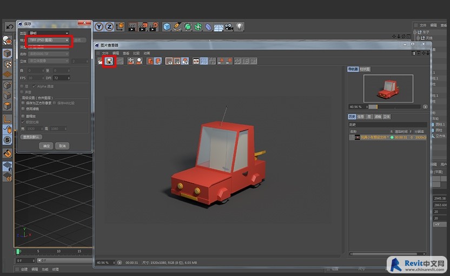Viewport: 450px width, 276px height.
Task: Add a blue Cube primitive object
Action: [167, 27]
